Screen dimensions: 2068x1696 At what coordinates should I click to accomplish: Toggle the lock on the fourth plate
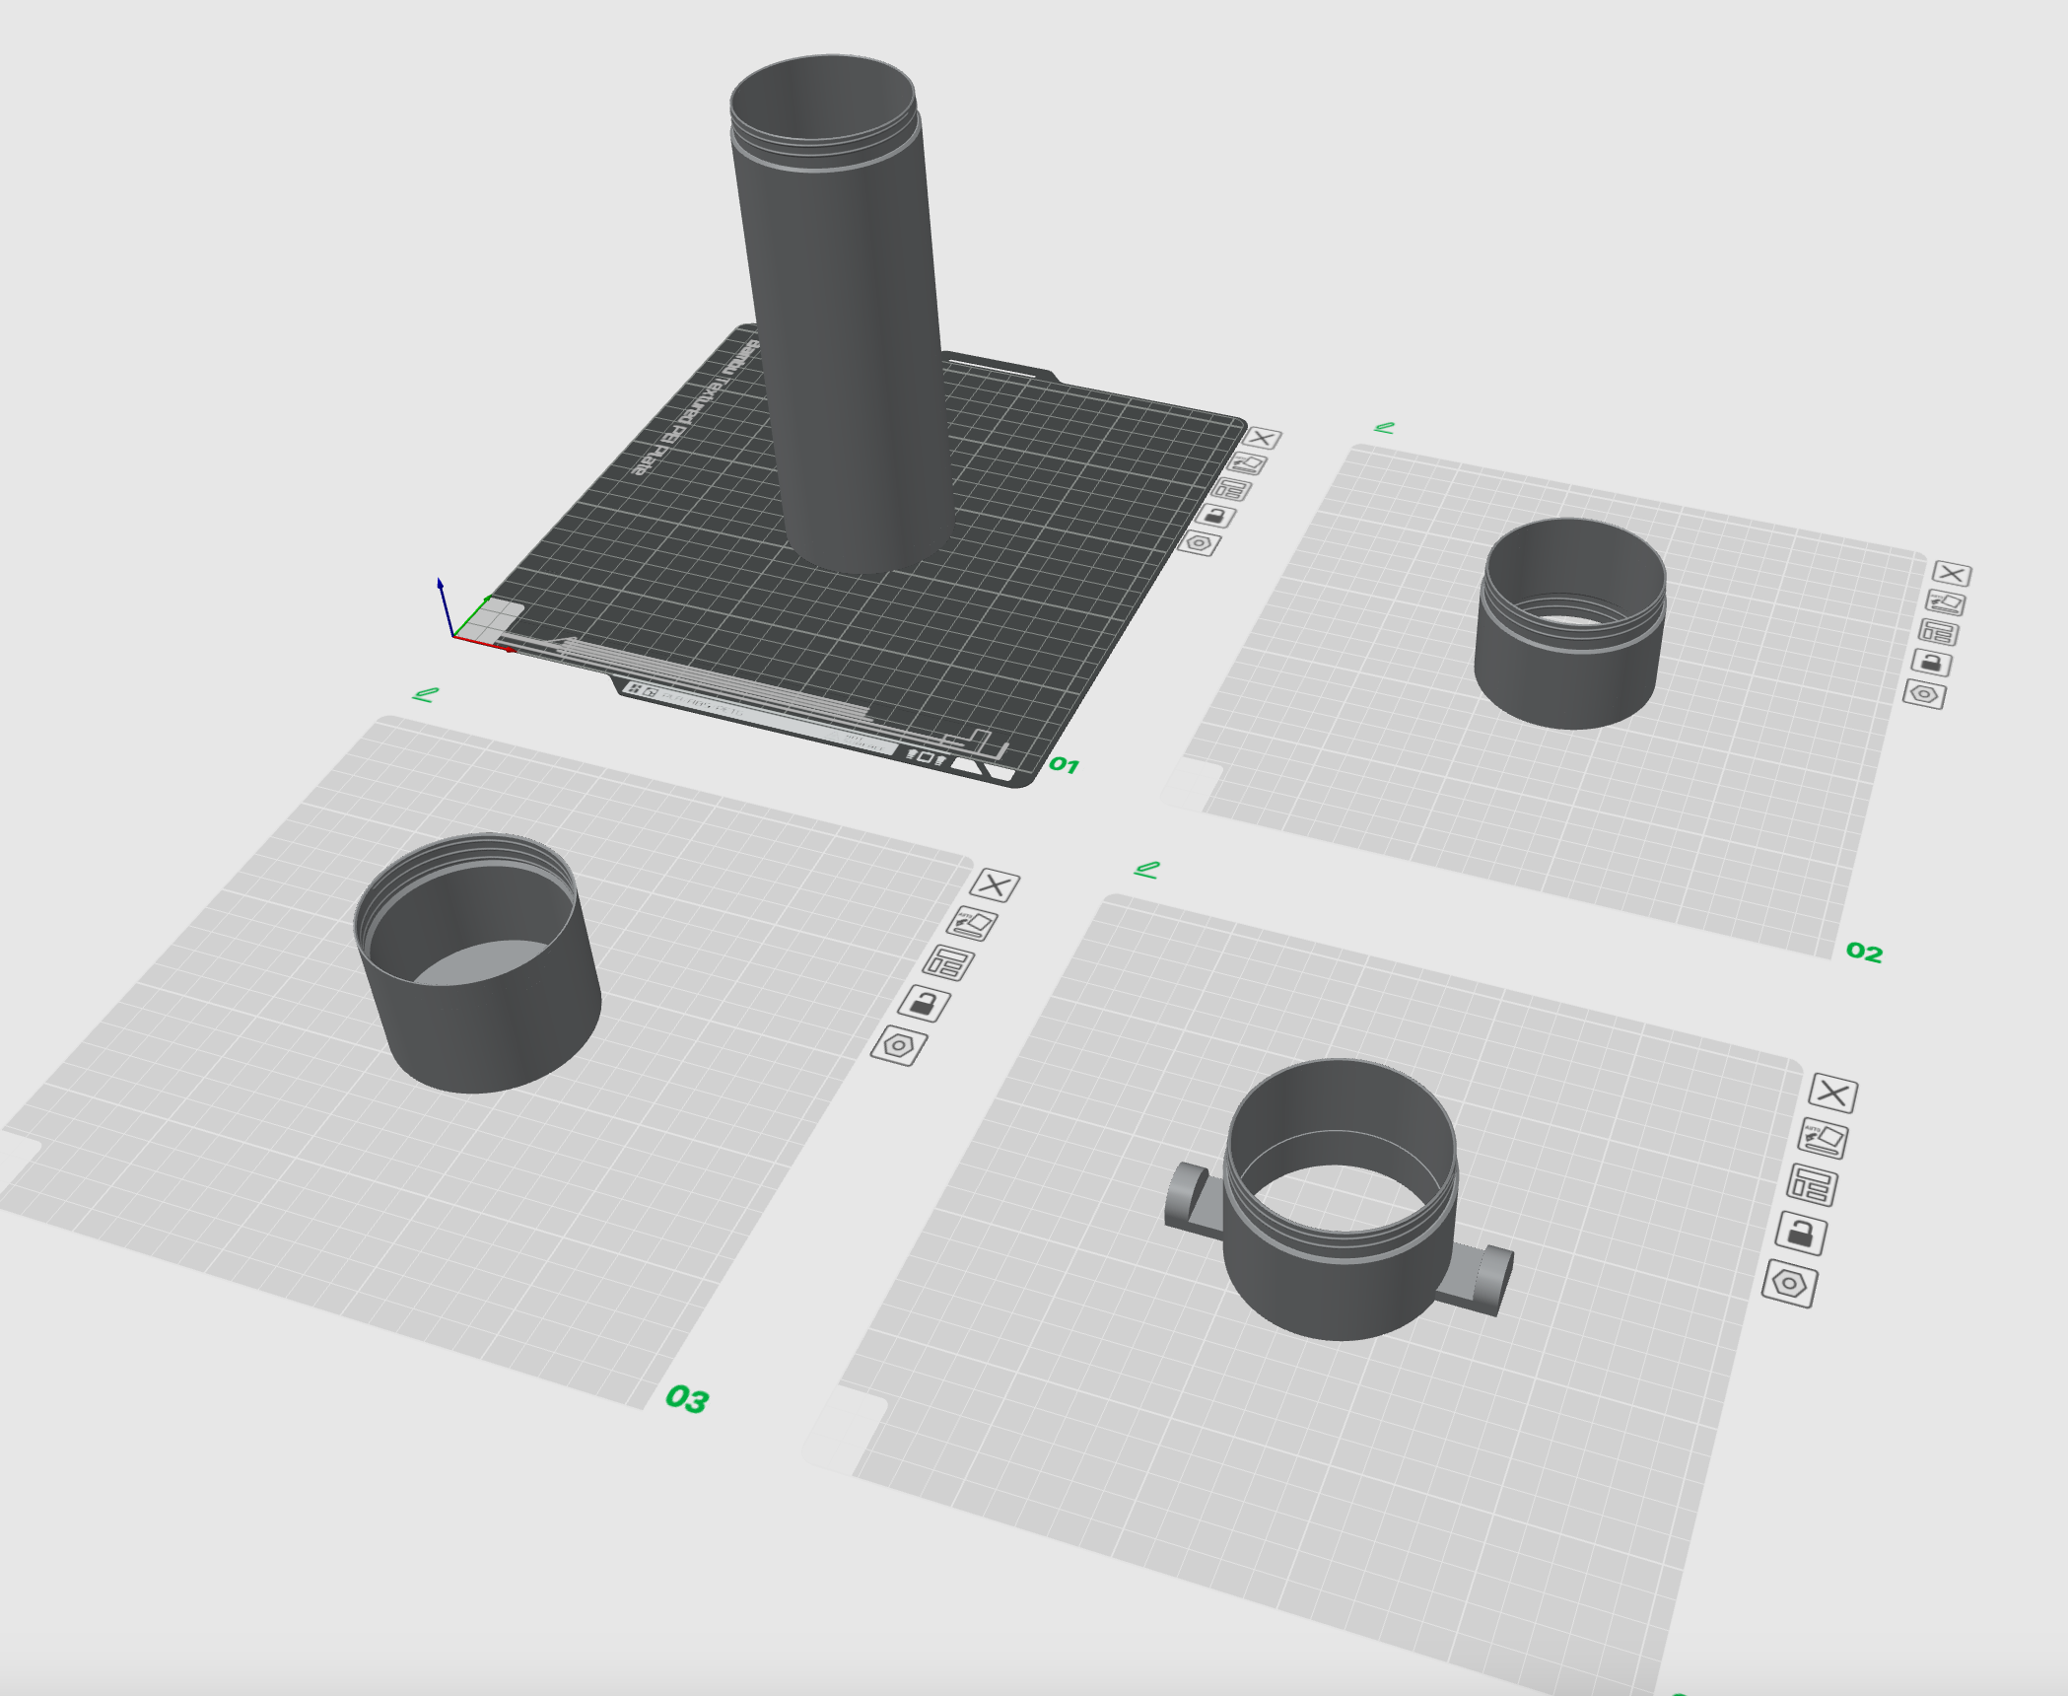tap(1801, 1234)
